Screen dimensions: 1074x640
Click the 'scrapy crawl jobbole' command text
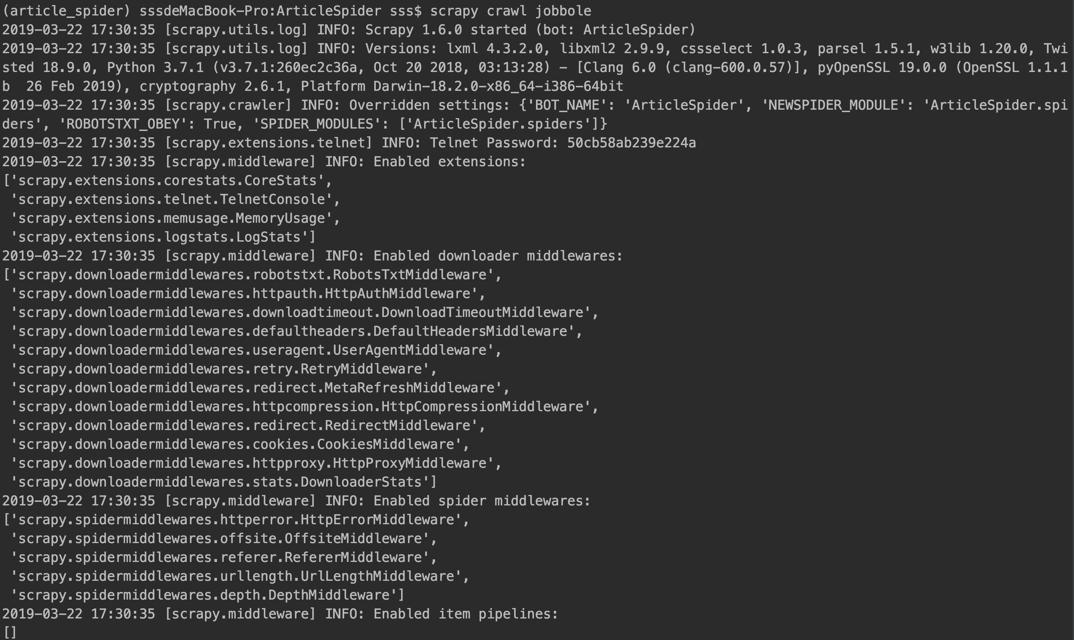pyautogui.click(x=510, y=11)
